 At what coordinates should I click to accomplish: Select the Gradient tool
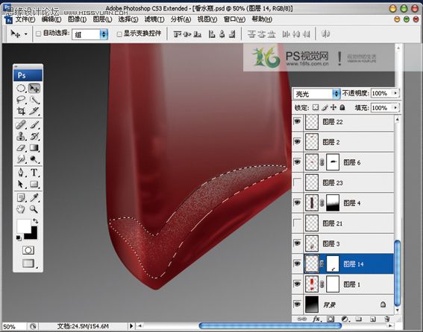click(34, 147)
